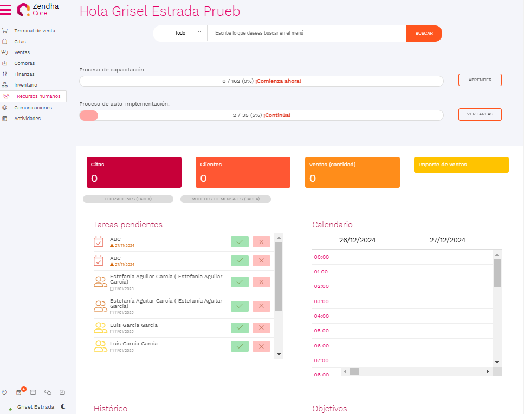Expand Cotizaciones (Tabla) section
The image size is (524, 414).
pos(128,199)
